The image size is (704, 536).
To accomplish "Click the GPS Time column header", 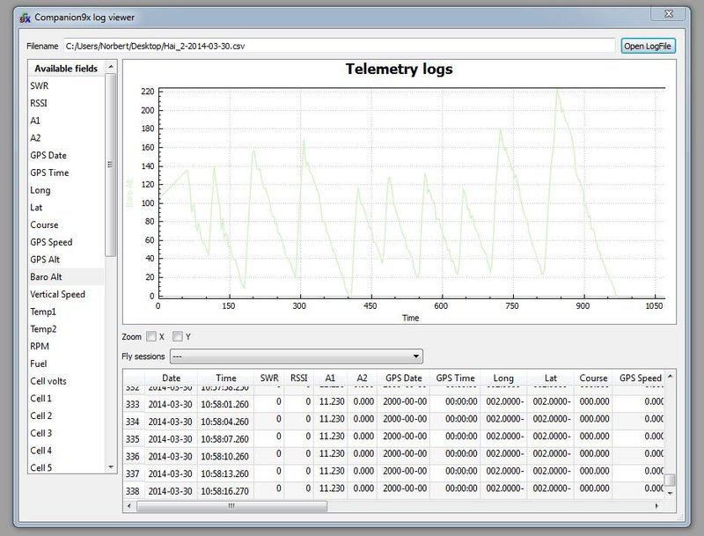I will (455, 378).
